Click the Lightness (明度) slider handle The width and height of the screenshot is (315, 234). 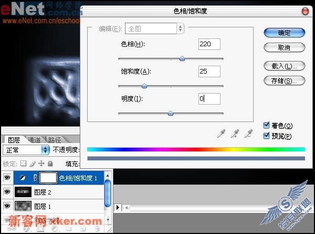[x=171, y=114]
